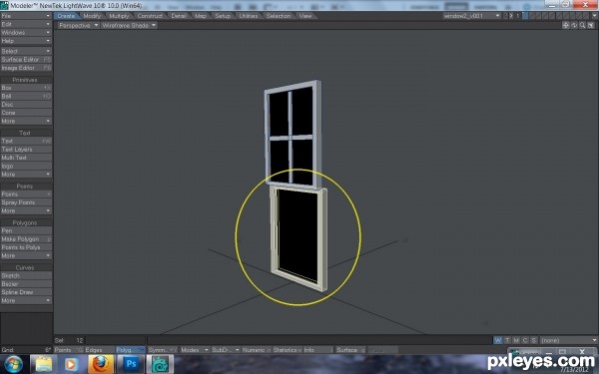Select the Cone primitive tool

tap(26, 113)
